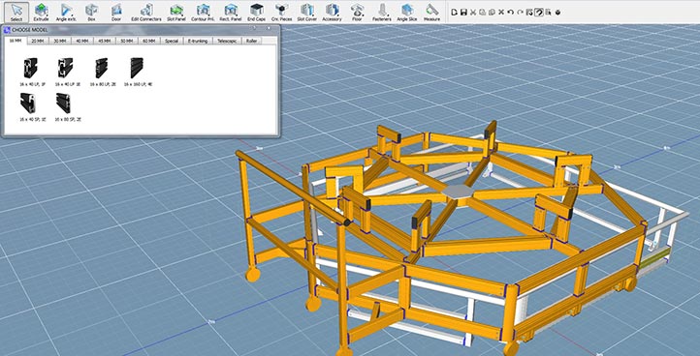Cut the selected item

click(473, 13)
